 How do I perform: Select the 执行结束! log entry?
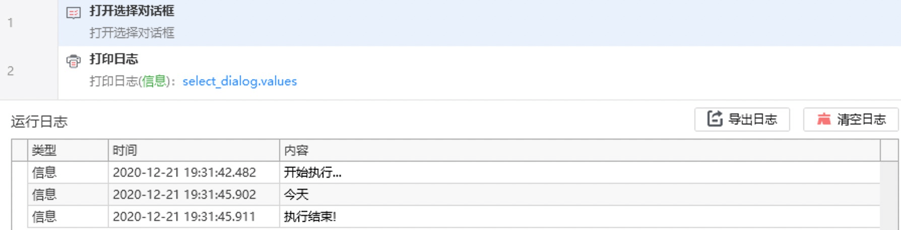[x=310, y=216]
